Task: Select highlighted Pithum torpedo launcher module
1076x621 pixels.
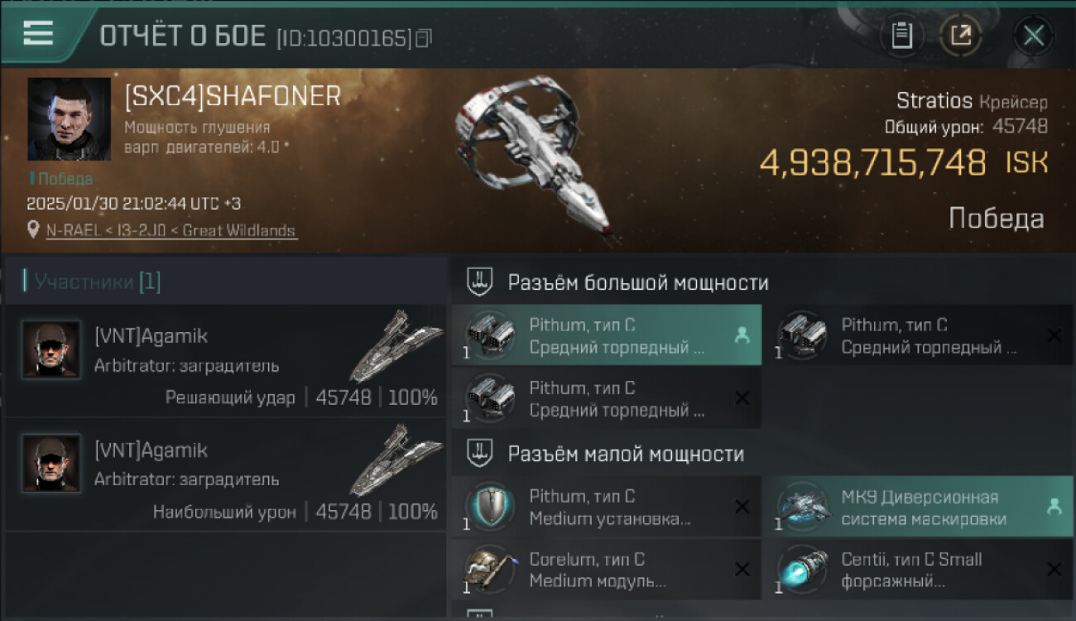Action: click(607, 335)
